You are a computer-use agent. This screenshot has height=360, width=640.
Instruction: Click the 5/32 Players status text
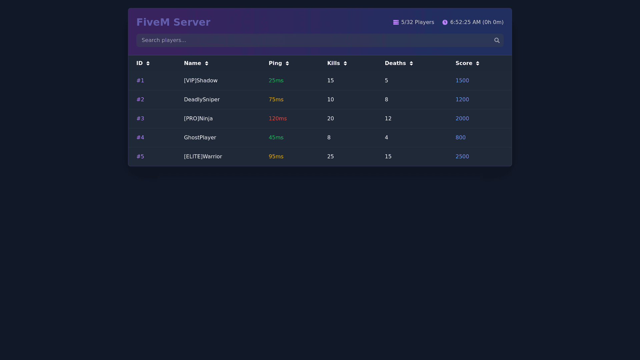coord(417,22)
